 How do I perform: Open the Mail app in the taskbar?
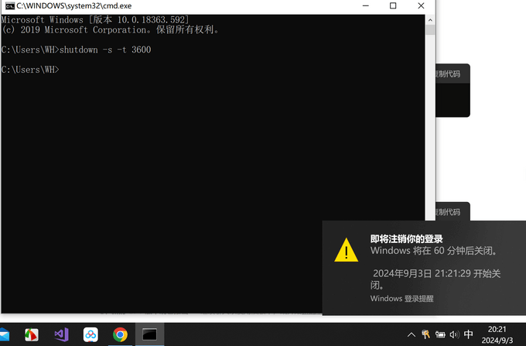4,334
